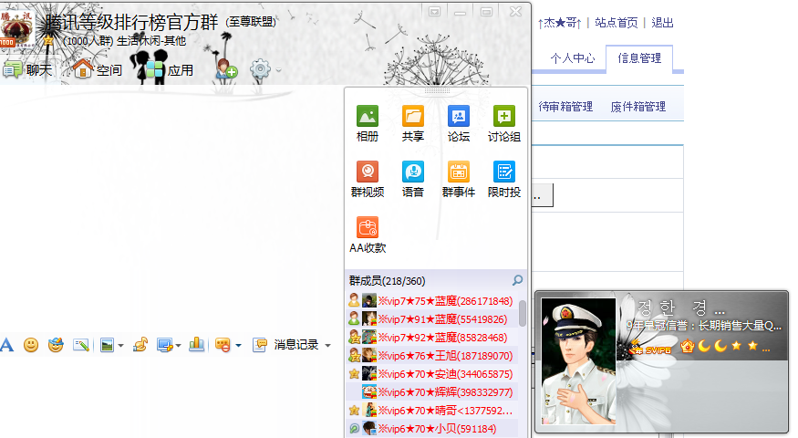The height and width of the screenshot is (438, 798).
Task: Open 限时投 (Timed vote) app
Action: coord(503,179)
